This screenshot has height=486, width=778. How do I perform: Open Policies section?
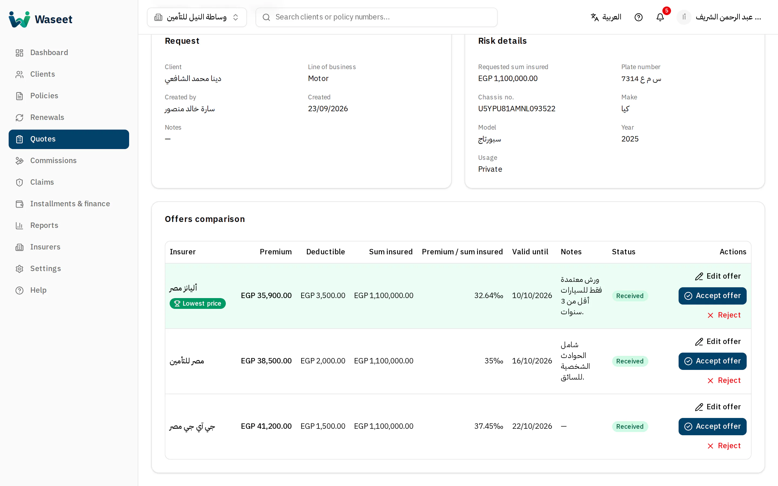point(69,96)
